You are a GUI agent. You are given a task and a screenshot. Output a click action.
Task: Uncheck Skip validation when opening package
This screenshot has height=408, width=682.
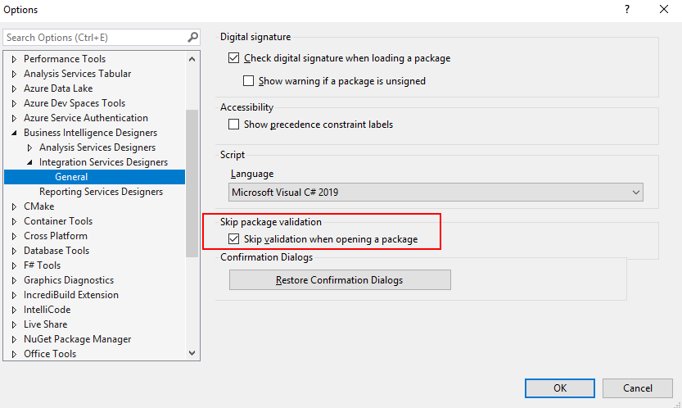pyautogui.click(x=233, y=239)
